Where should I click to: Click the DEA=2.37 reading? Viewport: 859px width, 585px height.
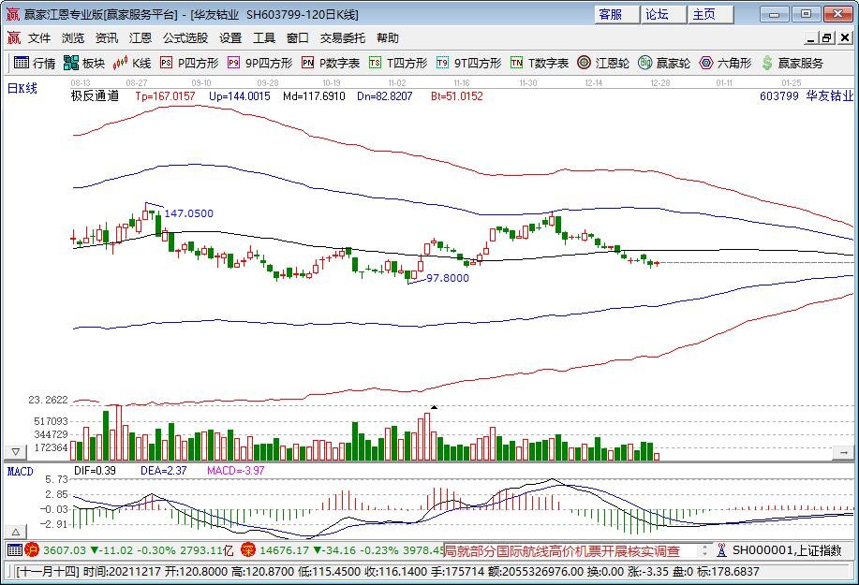point(163,471)
